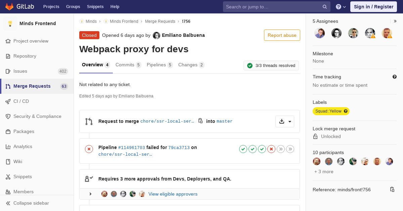Click the Squad::Yellow label help icon

point(346,111)
